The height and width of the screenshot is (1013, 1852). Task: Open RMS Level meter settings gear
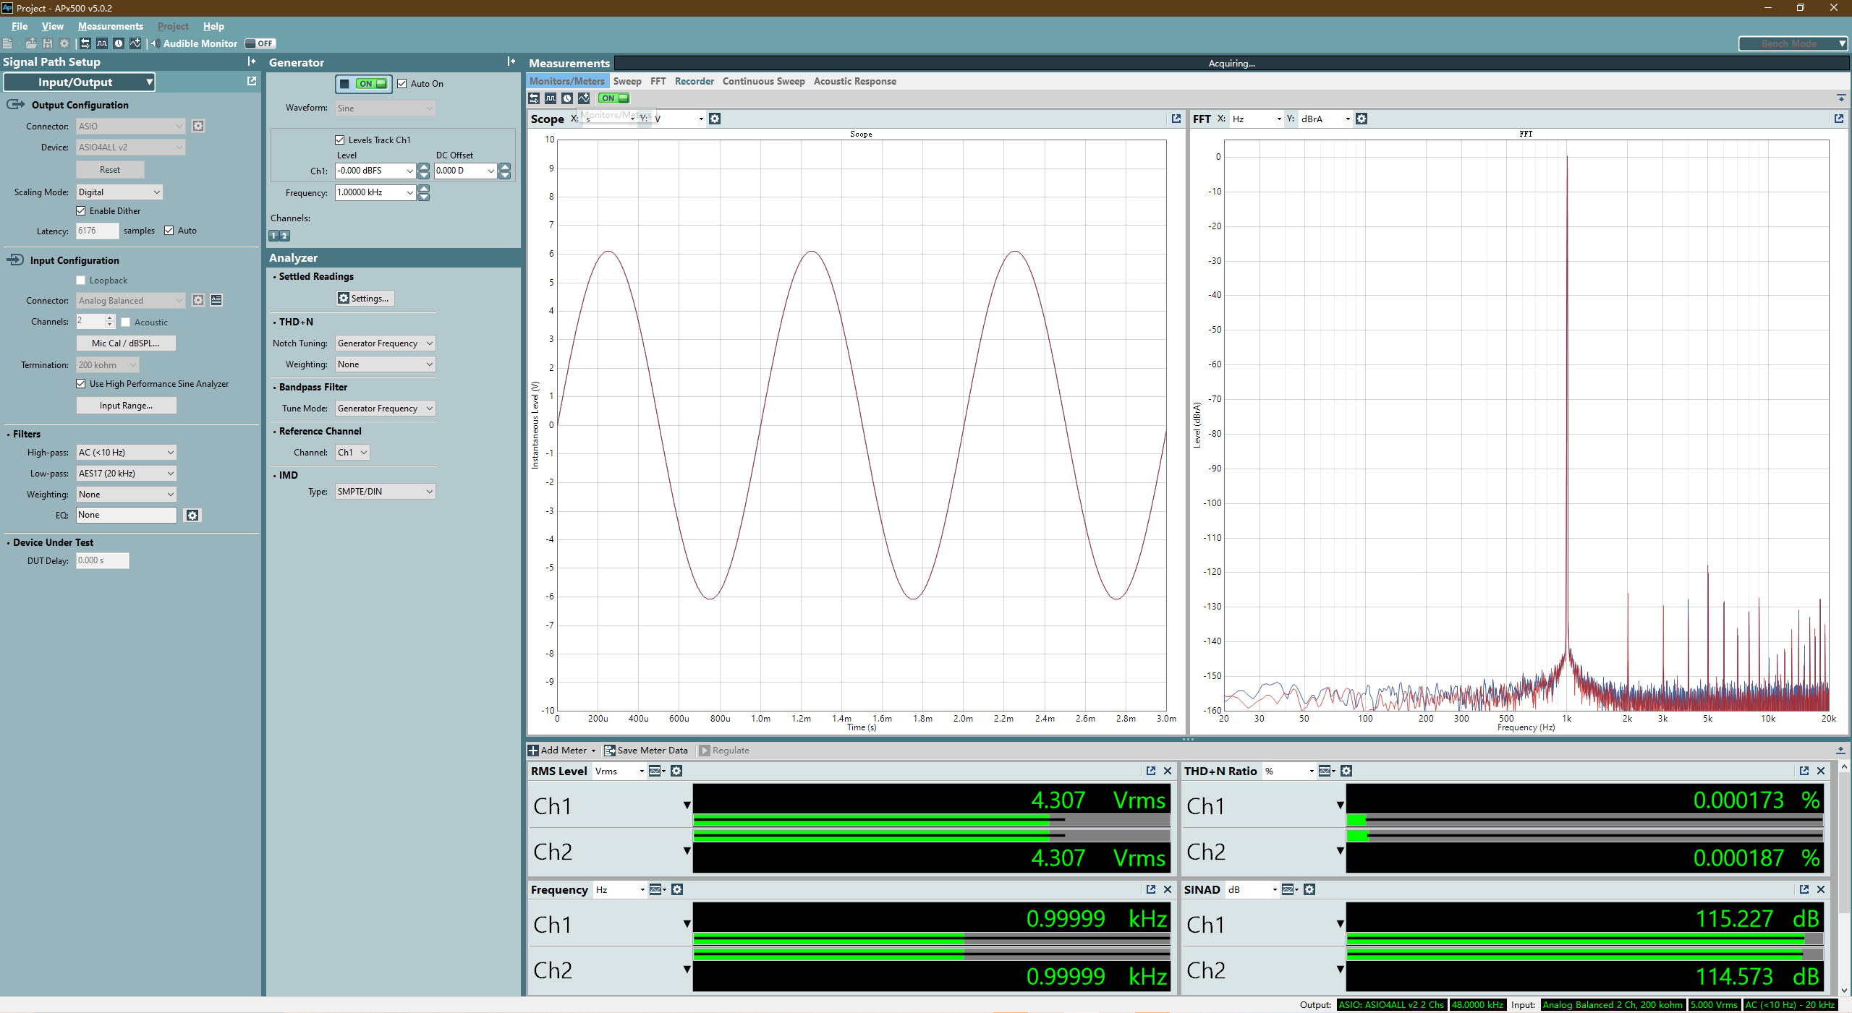[x=676, y=771]
